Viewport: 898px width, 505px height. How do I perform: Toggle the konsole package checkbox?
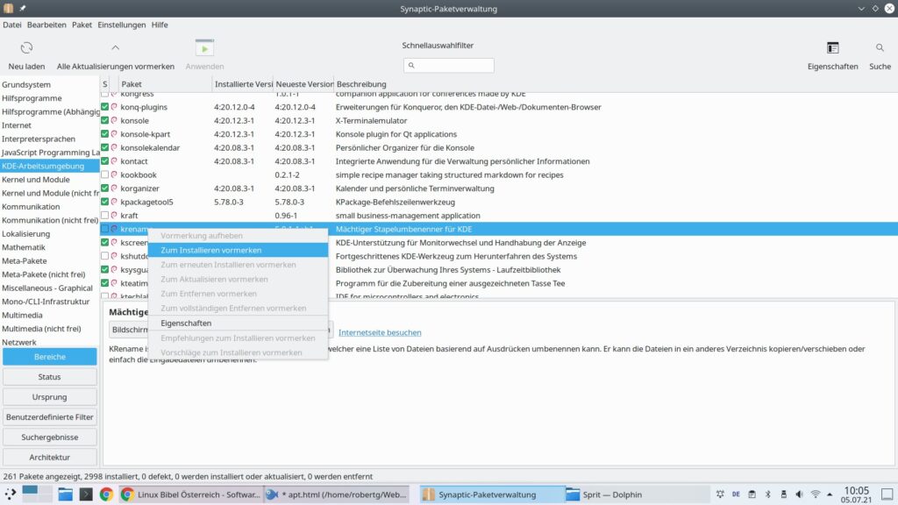click(105, 120)
